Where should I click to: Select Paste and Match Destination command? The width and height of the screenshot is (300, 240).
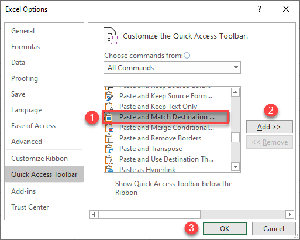point(167,117)
